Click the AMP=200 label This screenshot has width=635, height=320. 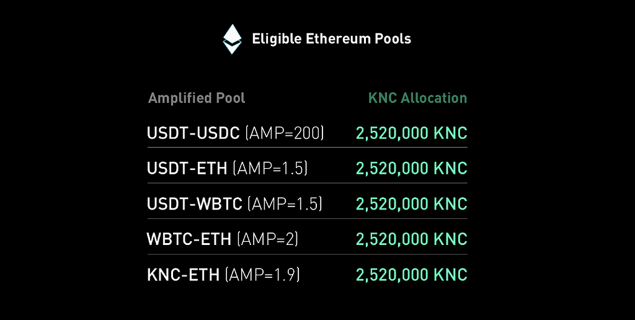pos(285,133)
